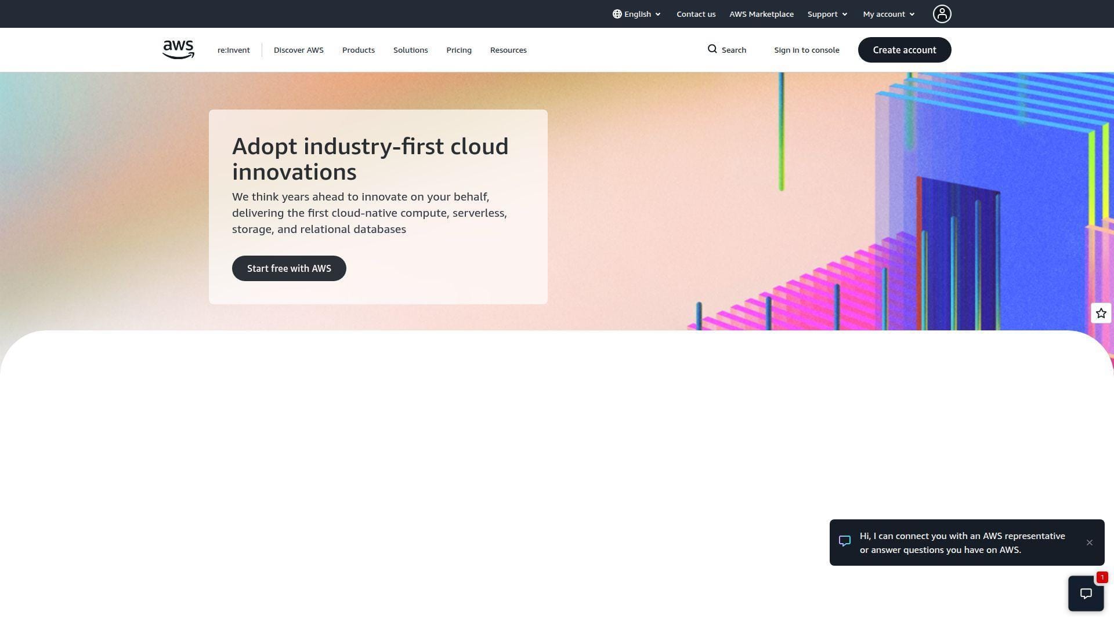Go to AWS Marketplace link

[x=761, y=14]
